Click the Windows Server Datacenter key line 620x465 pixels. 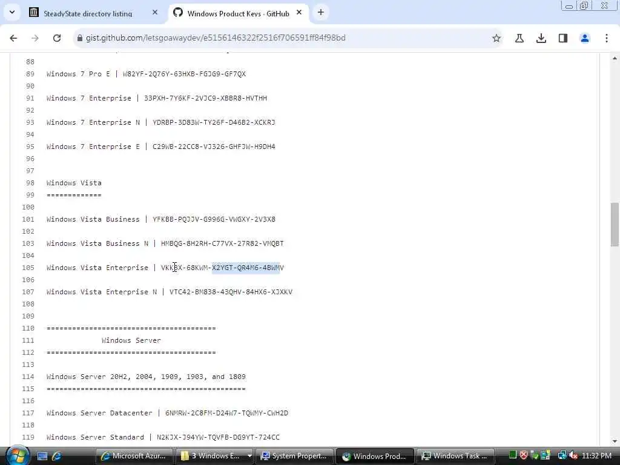[167, 413]
